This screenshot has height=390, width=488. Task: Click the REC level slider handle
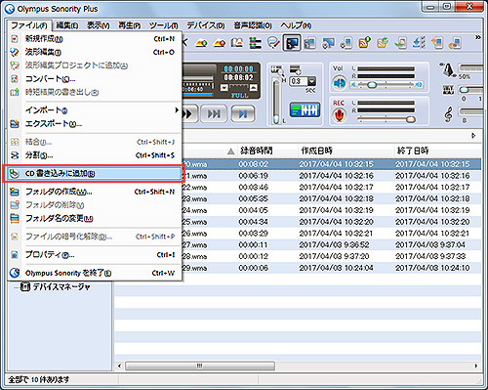click(411, 119)
